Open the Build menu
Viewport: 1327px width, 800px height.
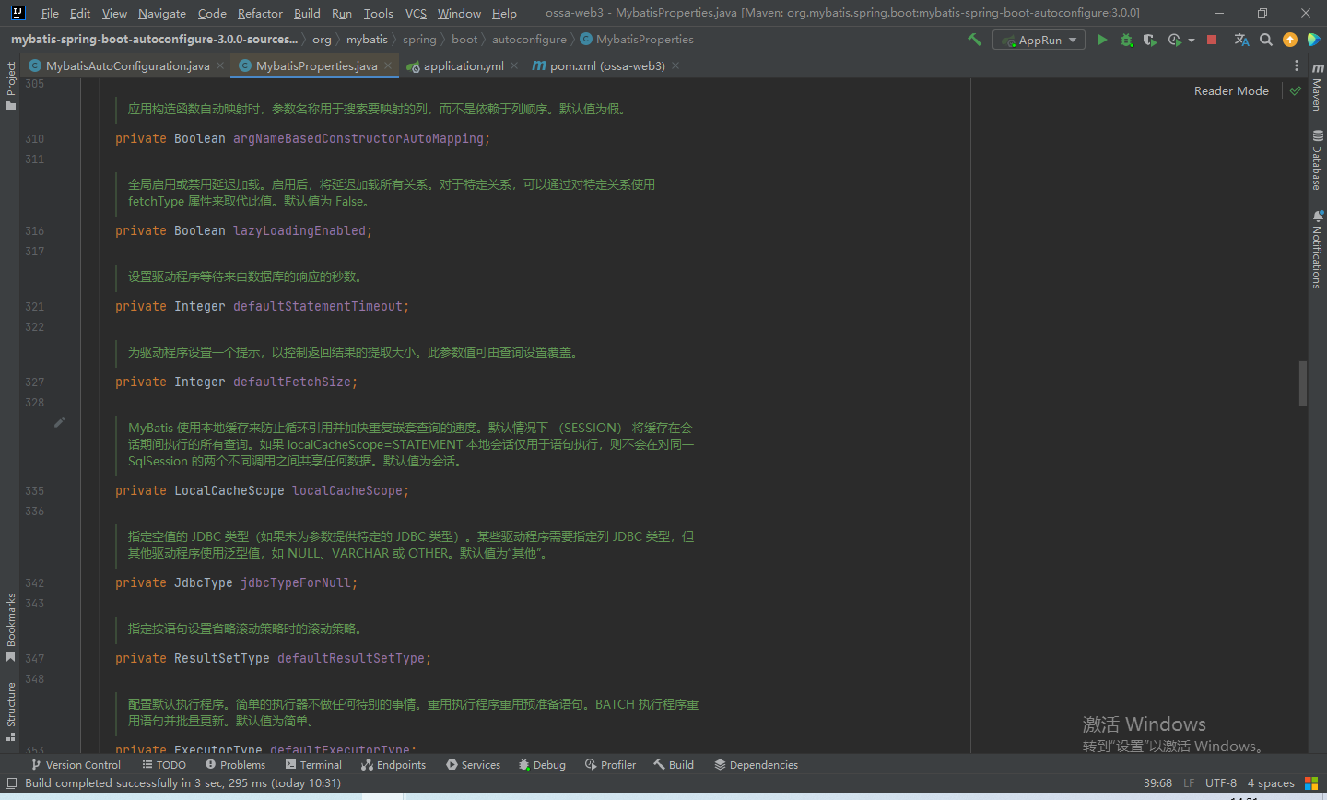pos(307,13)
